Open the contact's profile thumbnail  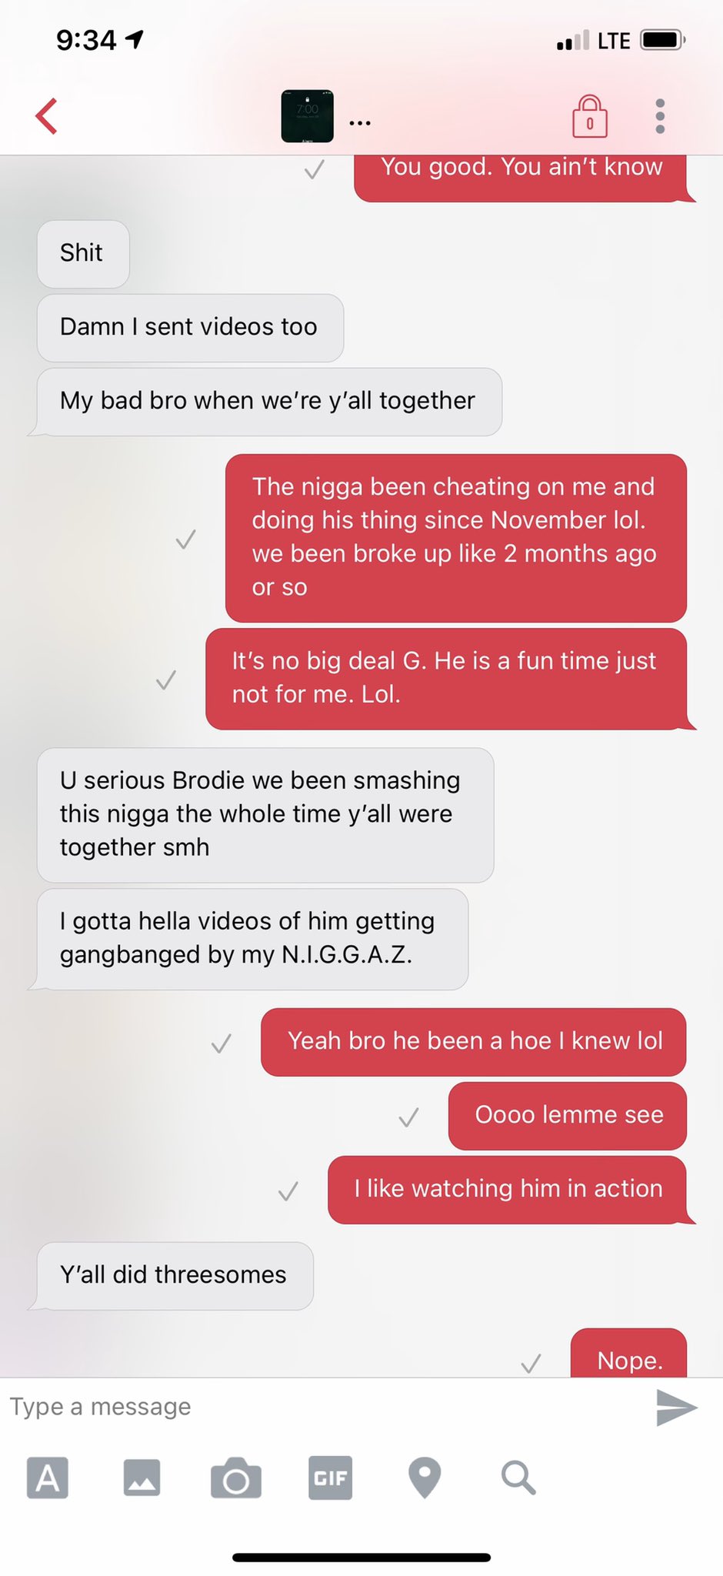pos(307,116)
